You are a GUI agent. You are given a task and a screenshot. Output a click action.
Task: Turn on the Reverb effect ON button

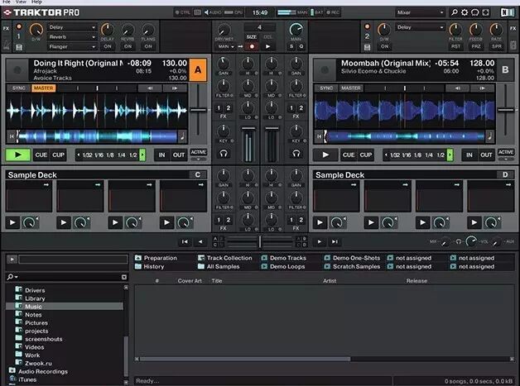pyautogui.click(x=128, y=46)
